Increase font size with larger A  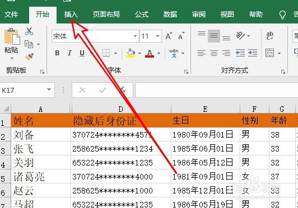coord(169,36)
